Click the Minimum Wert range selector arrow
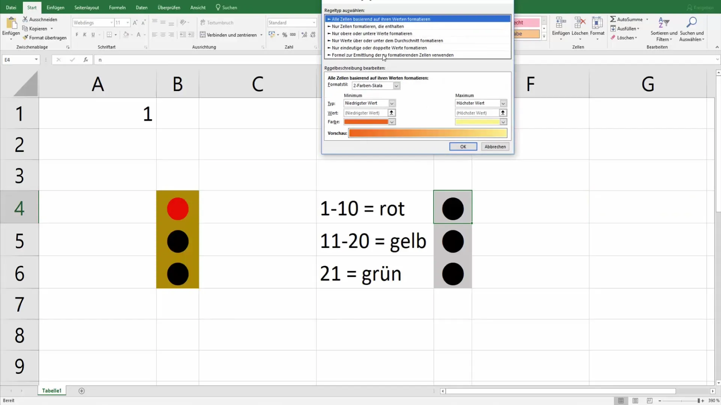This screenshot has height=405, width=721. 392,112
